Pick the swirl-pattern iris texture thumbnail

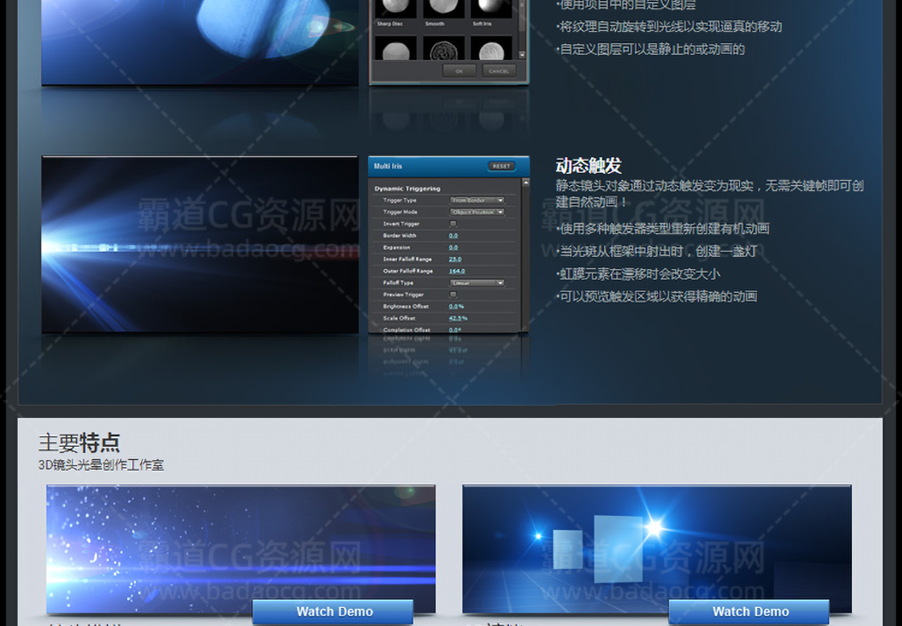pyautogui.click(x=443, y=51)
